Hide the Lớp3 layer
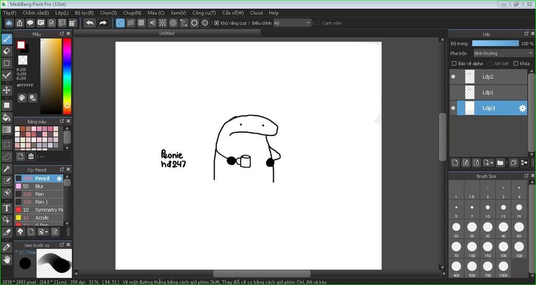 453,108
